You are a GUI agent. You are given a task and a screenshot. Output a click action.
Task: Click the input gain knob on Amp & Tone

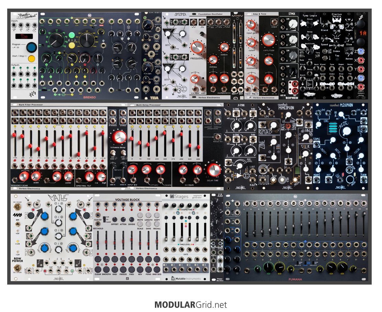point(251,25)
